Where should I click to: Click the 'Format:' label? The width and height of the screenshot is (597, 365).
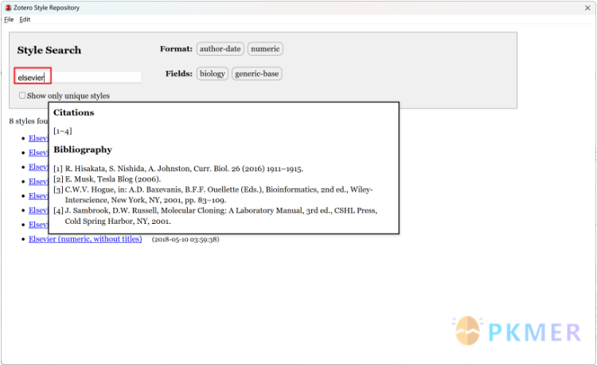click(176, 49)
